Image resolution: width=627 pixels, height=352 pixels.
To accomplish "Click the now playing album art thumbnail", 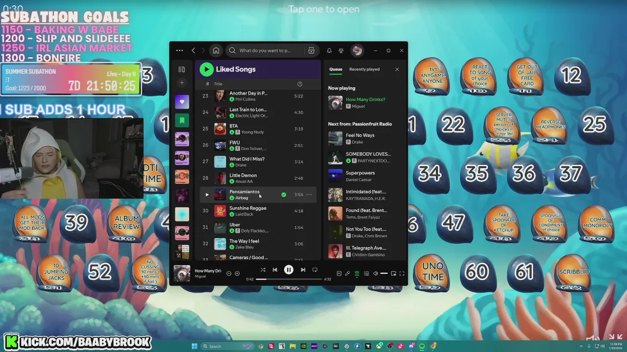I will tap(182, 273).
